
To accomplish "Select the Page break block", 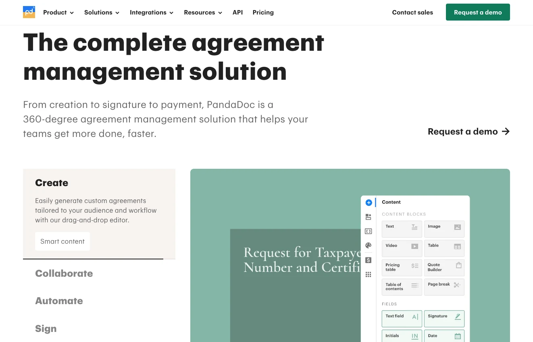I will [x=444, y=287].
